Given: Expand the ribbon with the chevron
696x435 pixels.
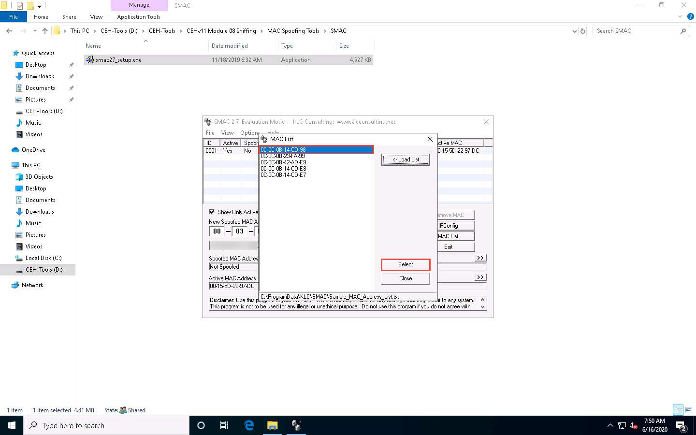Looking at the screenshot, I should pyautogui.click(x=680, y=17).
